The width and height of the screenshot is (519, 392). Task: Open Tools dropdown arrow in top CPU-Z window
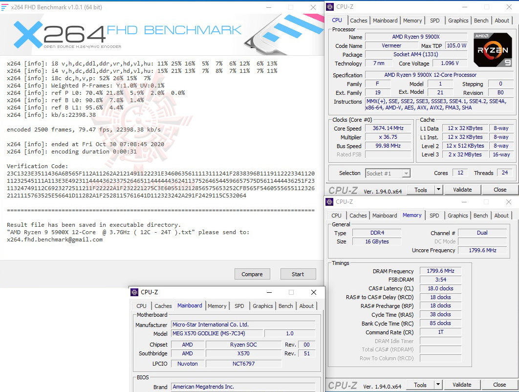pyautogui.click(x=438, y=190)
